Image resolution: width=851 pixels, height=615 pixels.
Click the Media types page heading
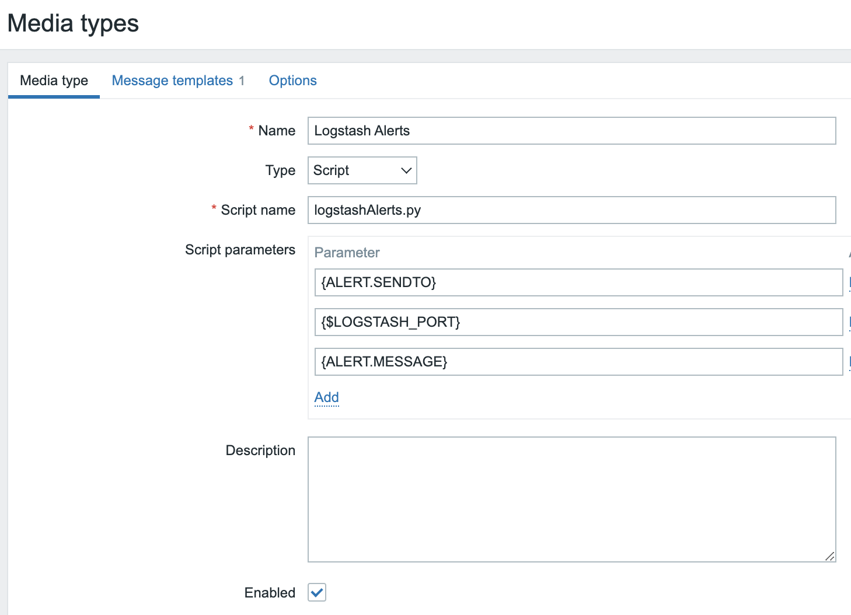73,23
